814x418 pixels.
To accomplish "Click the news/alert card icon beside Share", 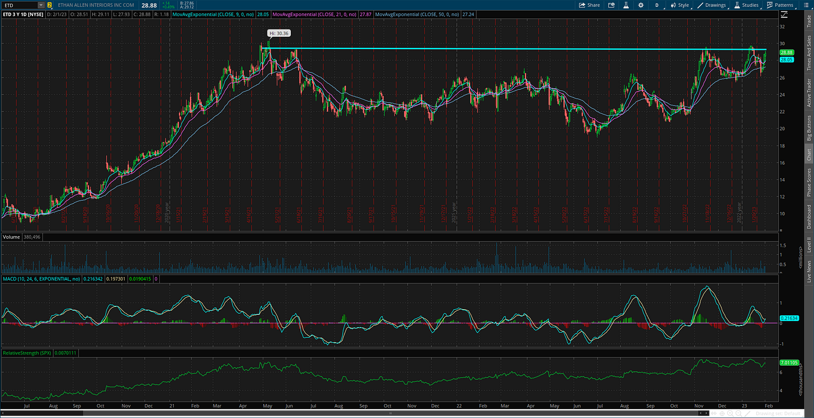I will [611, 5].
